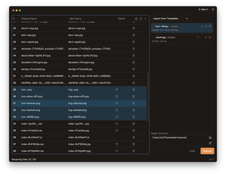Click version label v2.1.7
The height and width of the screenshot is (174, 226).
coord(212,160)
